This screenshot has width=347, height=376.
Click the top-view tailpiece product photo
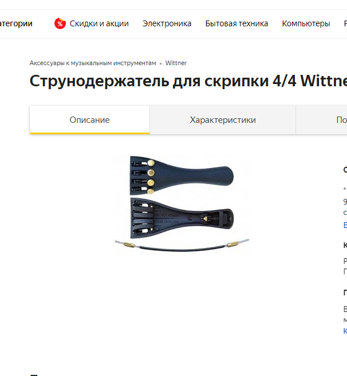point(182,176)
